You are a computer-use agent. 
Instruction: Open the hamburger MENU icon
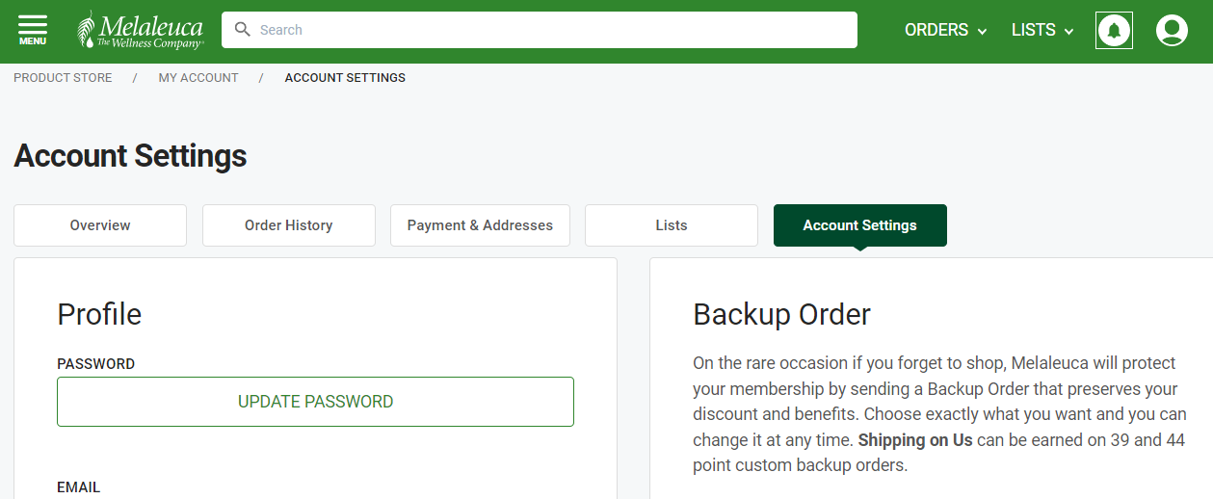32,30
